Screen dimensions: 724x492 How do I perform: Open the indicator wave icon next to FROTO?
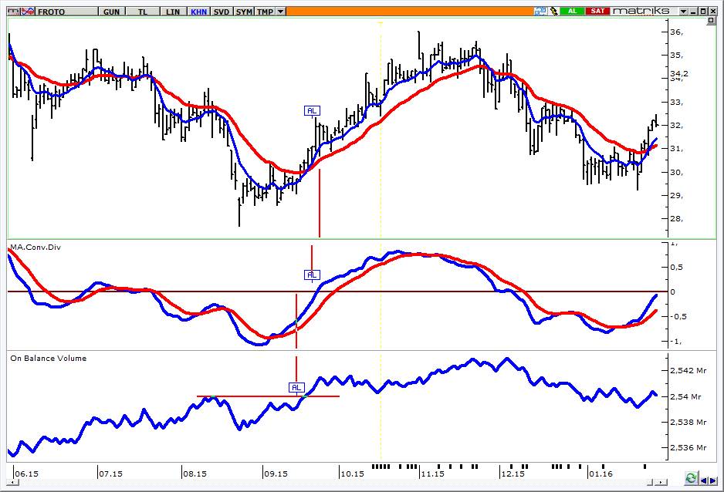click(28, 11)
